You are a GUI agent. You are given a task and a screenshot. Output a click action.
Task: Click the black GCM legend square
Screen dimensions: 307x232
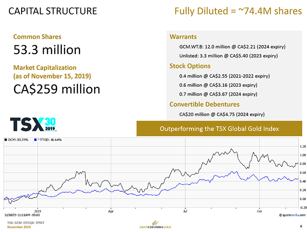pos(6,140)
